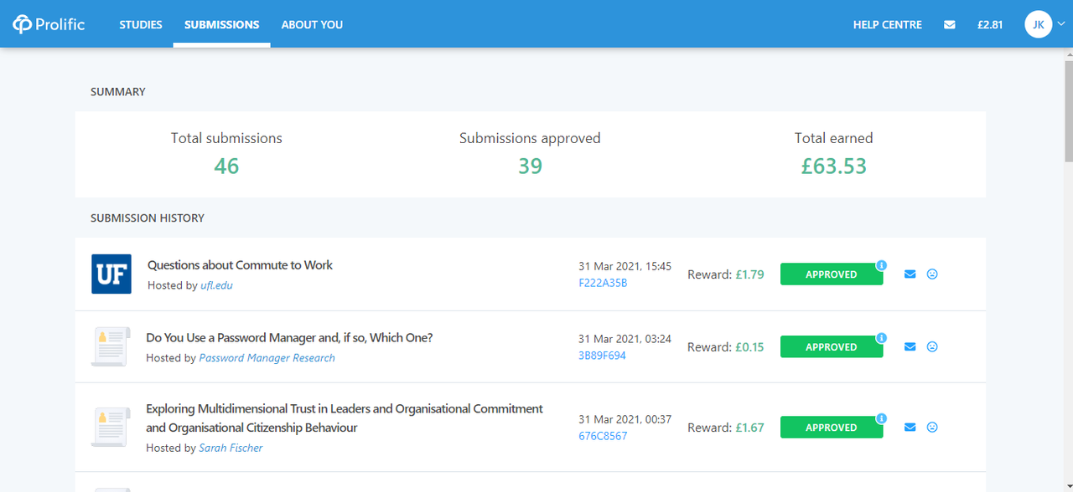Click submission ID 676C8567
The image size is (1073, 492).
pos(603,436)
